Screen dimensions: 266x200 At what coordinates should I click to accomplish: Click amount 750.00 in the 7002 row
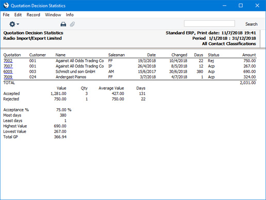[250, 61]
